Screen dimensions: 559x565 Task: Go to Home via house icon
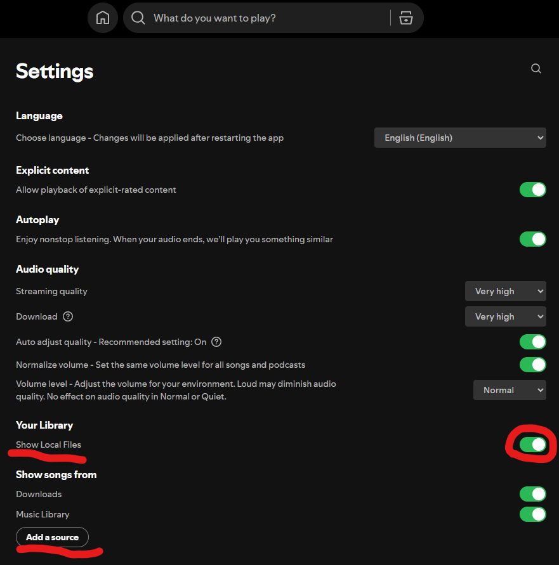coord(103,18)
